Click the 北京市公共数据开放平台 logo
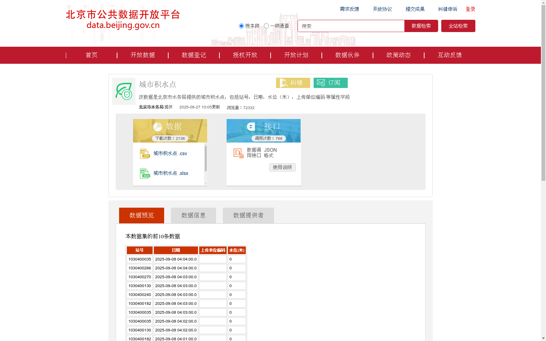The height and width of the screenshot is (341, 546). pyautogui.click(x=123, y=20)
